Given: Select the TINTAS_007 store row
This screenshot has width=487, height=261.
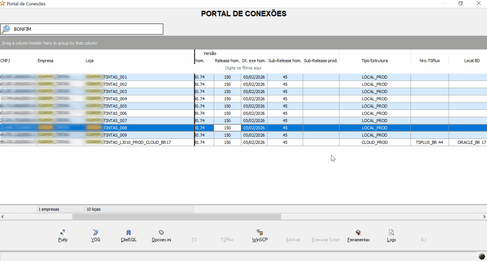Looking at the screenshot, I should click(243, 120).
